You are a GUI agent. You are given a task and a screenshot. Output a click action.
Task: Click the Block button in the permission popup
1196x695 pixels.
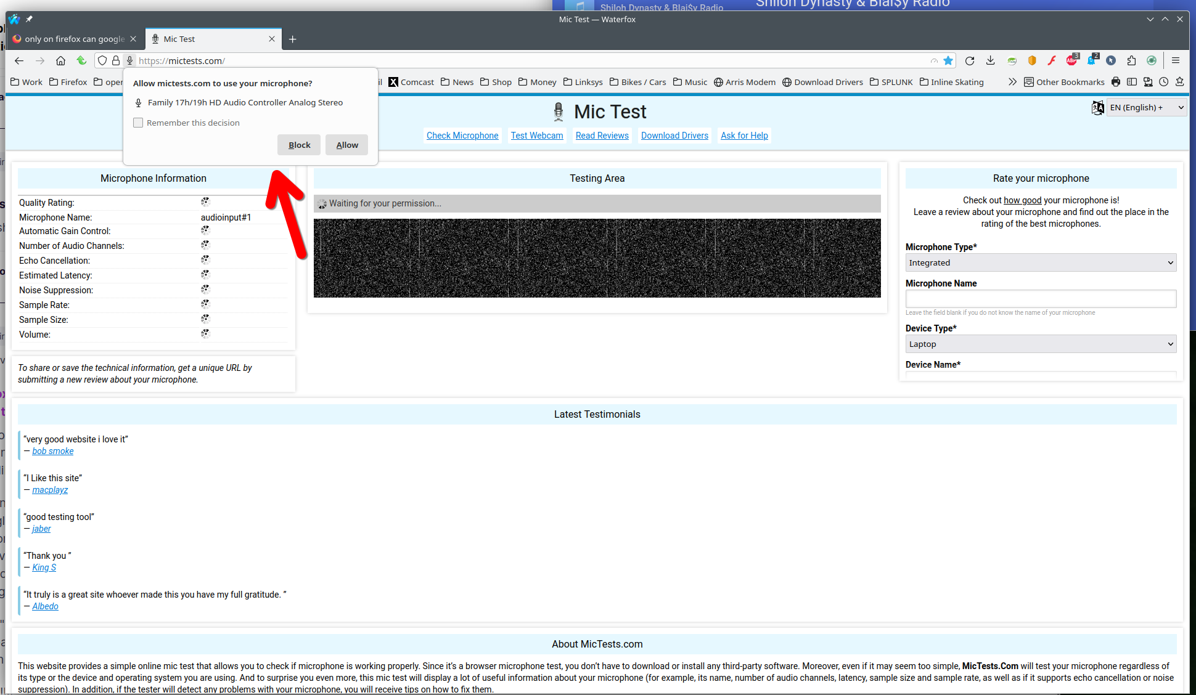tap(299, 145)
